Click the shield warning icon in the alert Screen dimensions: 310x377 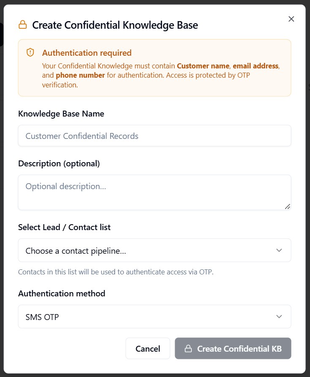point(30,52)
